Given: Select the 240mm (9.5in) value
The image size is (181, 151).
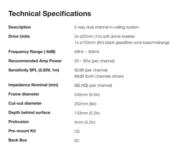Looking at the screenshot, I should click(87, 95).
